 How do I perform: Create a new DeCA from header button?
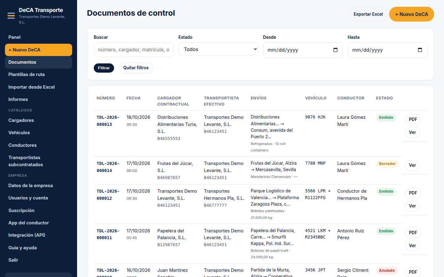pos(412,14)
